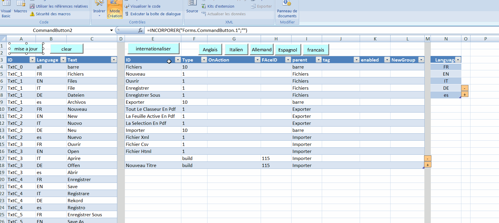The width and height of the screenshot is (499, 223).
Task: Select the cell 'Fichier Html'
Action: [x=153, y=151]
